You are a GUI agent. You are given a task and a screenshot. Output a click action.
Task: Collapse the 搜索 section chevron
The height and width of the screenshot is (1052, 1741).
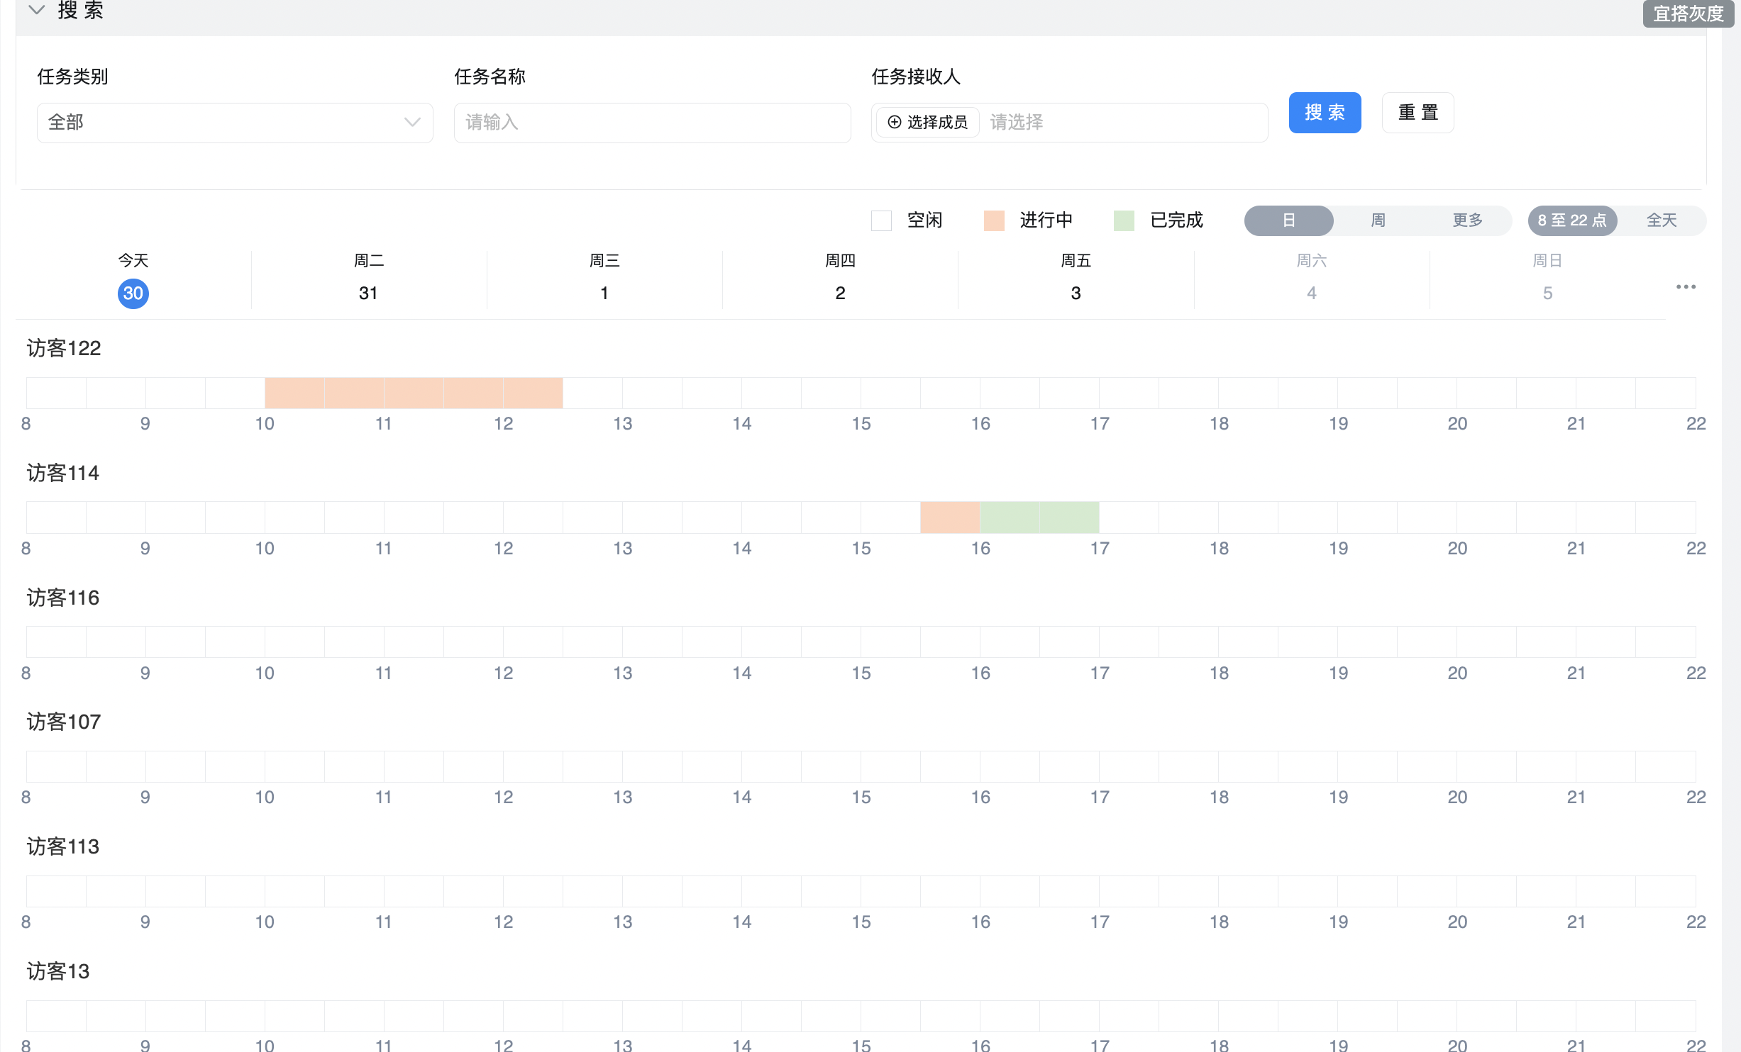tap(36, 10)
